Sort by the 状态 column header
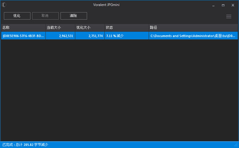This screenshot has width=239, height=148. click(x=126, y=28)
